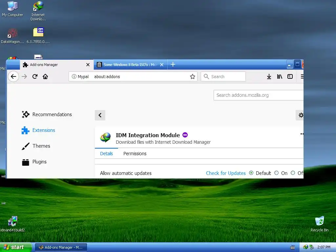The image size is (336, 252).
Task: Click the about:addons address bar
Action: [x=133, y=76]
